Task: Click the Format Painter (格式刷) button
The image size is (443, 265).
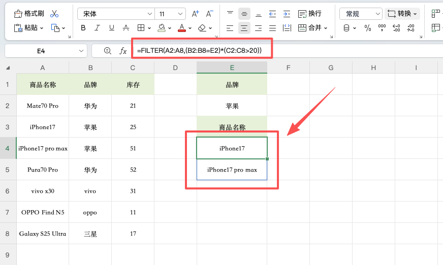Action: [29, 14]
